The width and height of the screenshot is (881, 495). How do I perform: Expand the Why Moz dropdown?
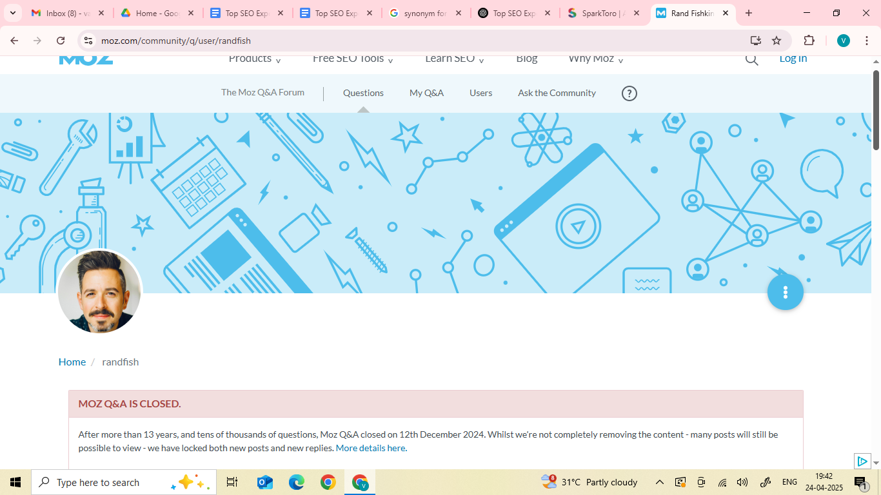tap(596, 59)
